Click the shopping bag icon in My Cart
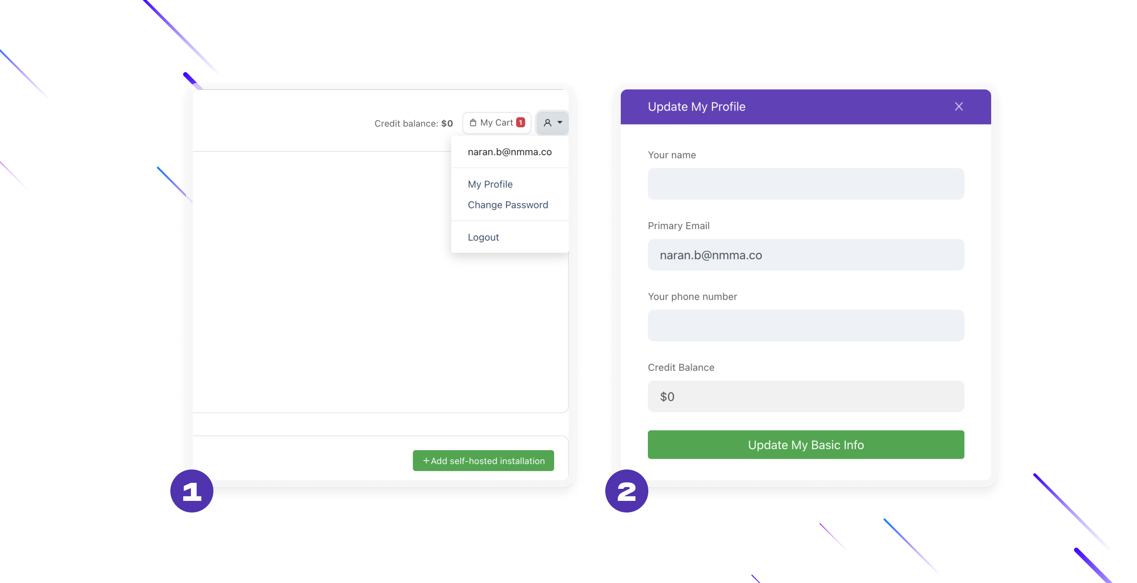The width and height of the screenshot is (1137, 583). [473, 123]
